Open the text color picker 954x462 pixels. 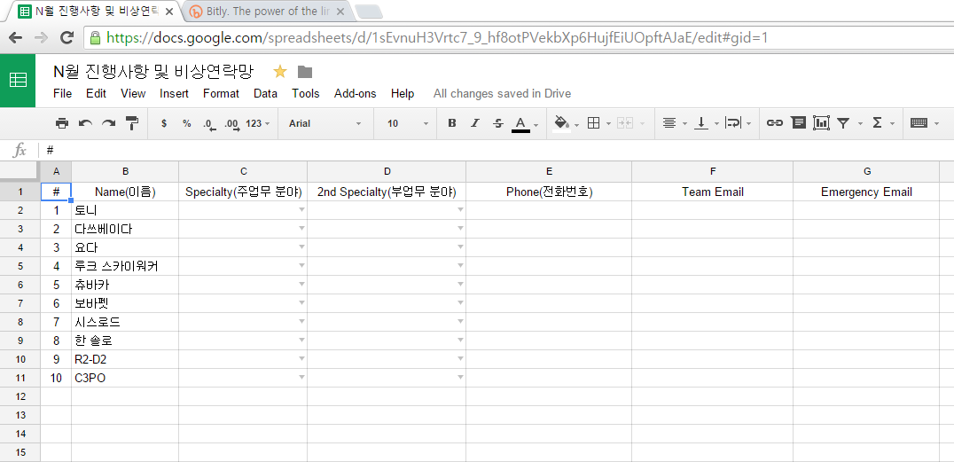521,123
